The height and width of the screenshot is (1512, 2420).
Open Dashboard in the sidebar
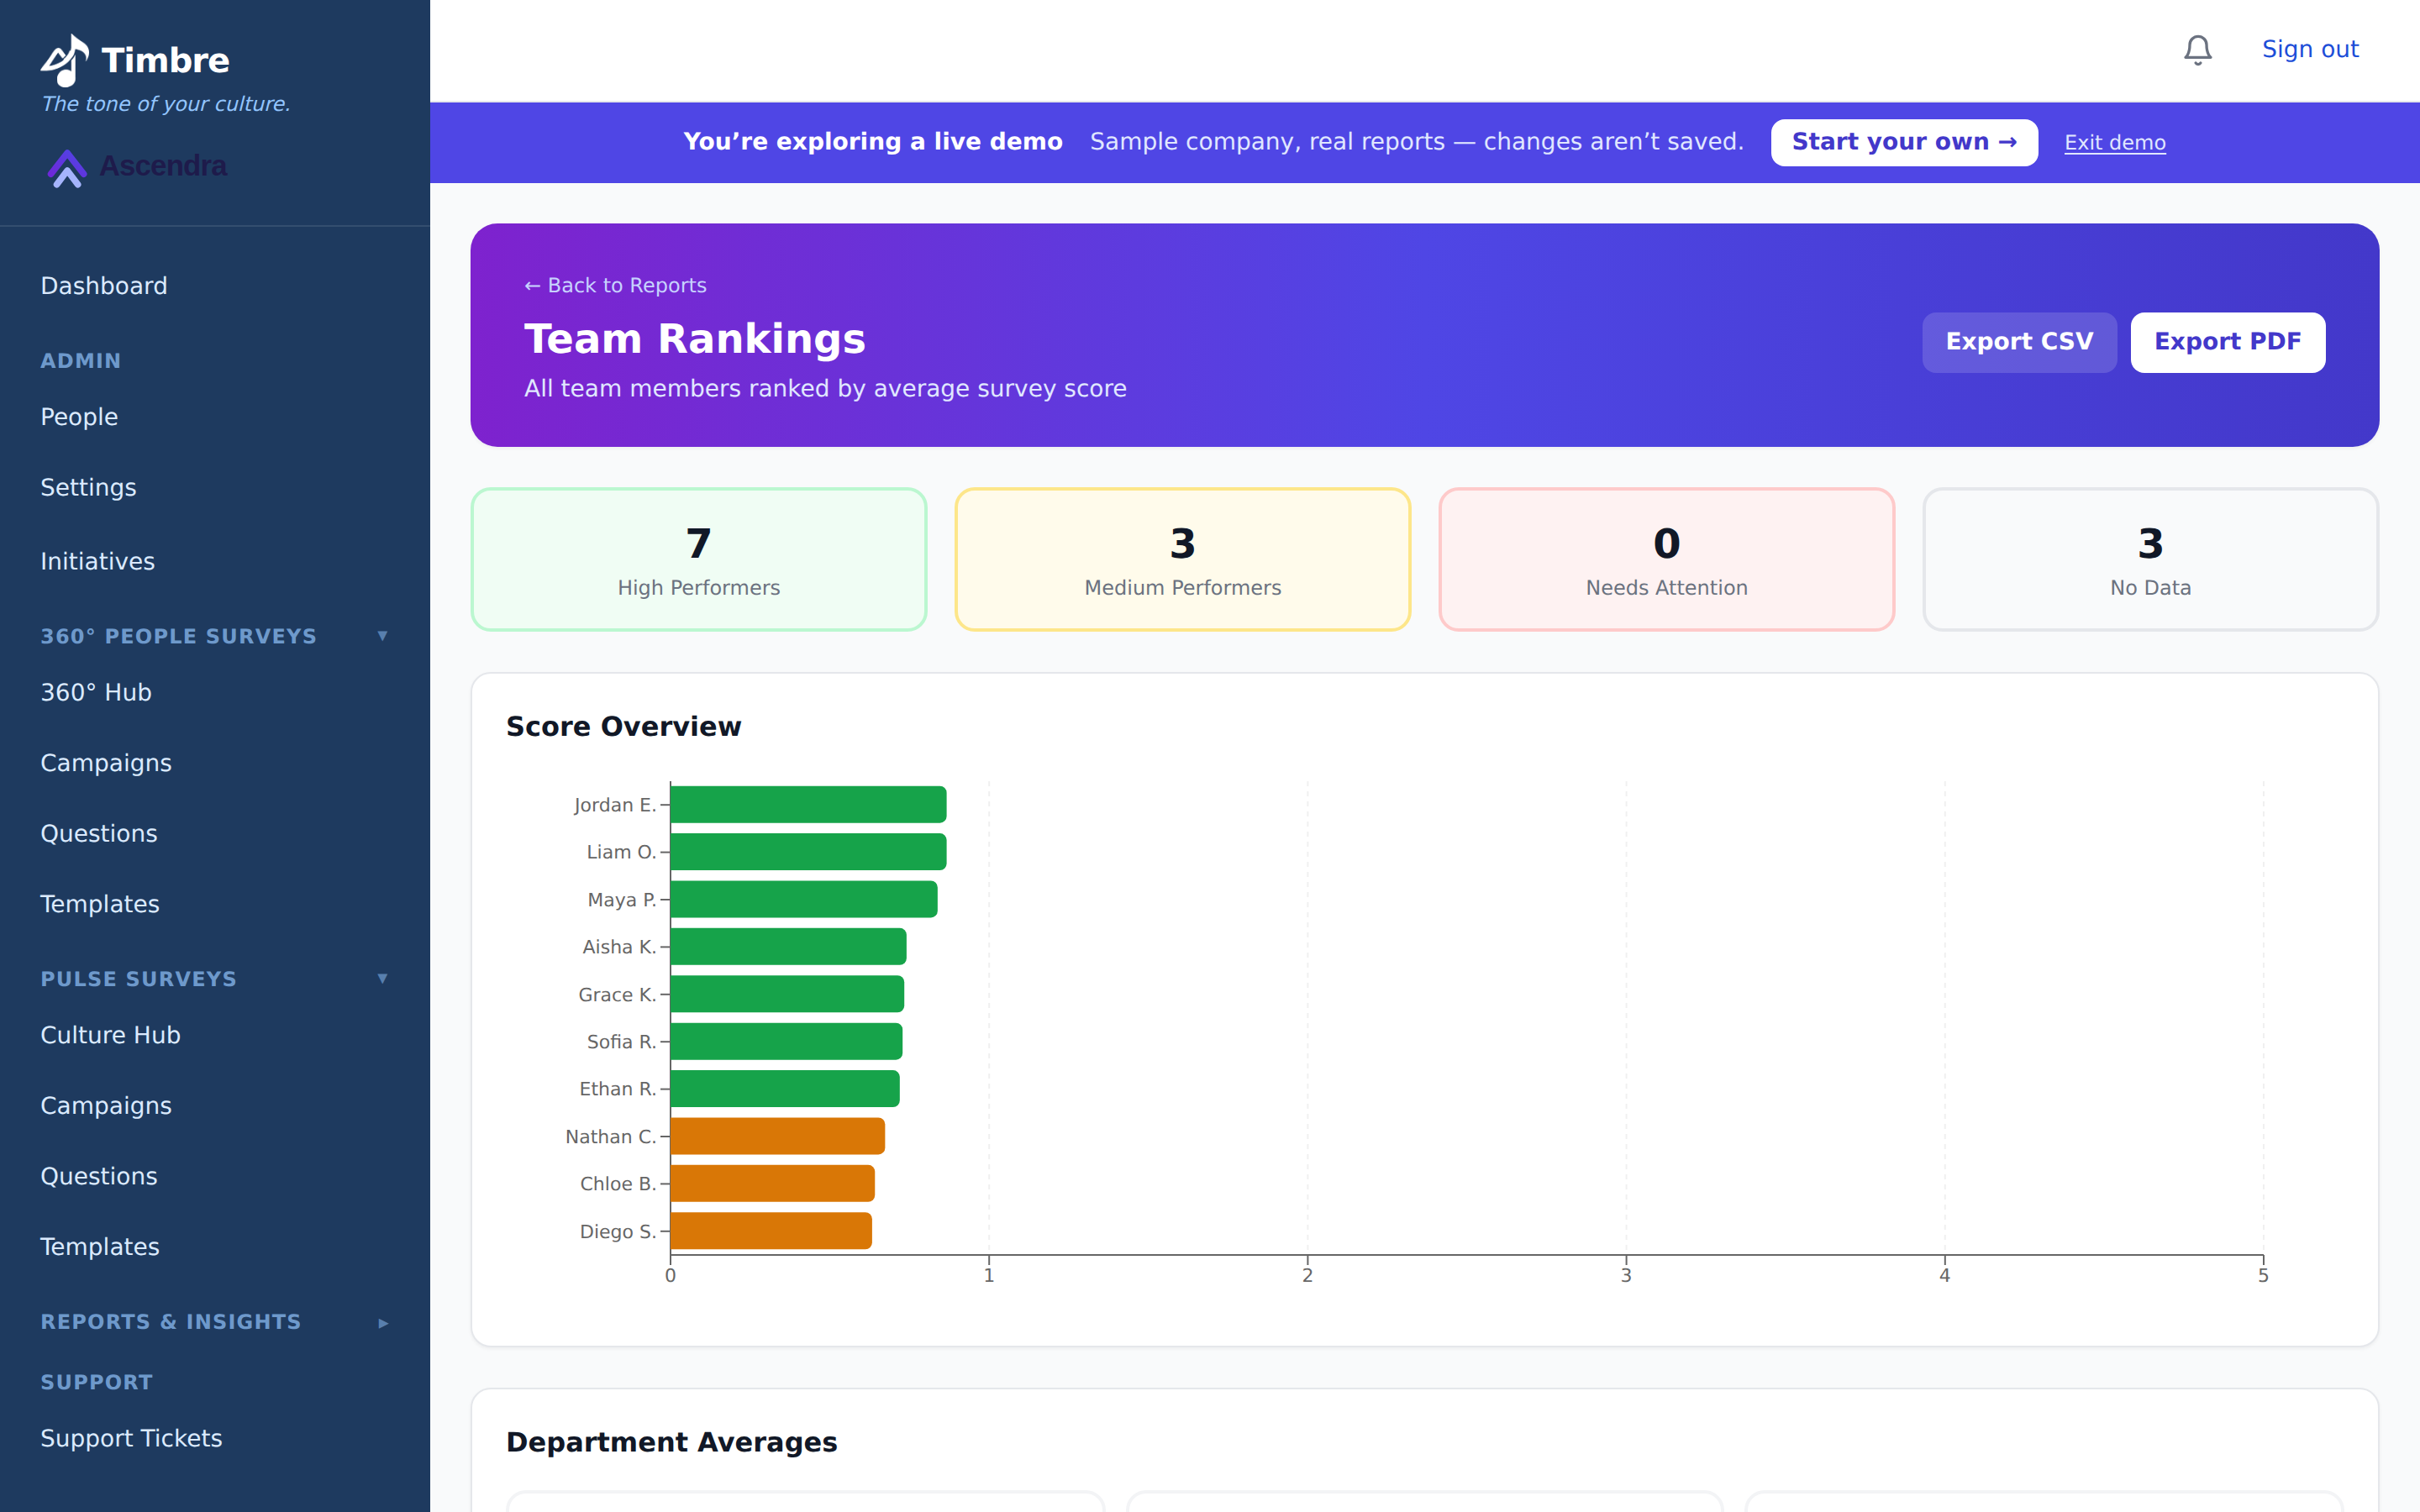click(104, 286)
